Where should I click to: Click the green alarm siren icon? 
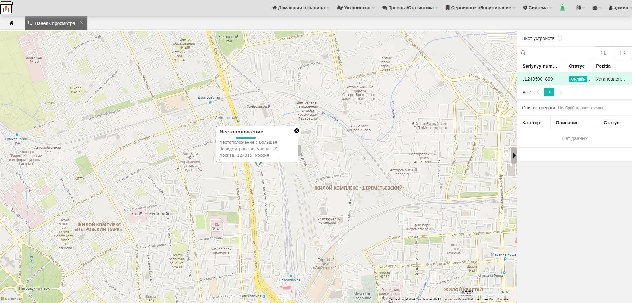[x=562, y=7]
